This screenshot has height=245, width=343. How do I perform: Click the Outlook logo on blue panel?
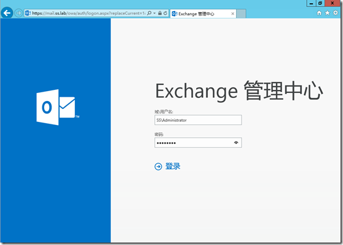pyautogui.click(x=58, y=107)
